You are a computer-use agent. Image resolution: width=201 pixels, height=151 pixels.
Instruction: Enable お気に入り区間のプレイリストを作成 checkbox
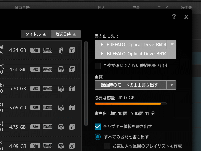107,146
